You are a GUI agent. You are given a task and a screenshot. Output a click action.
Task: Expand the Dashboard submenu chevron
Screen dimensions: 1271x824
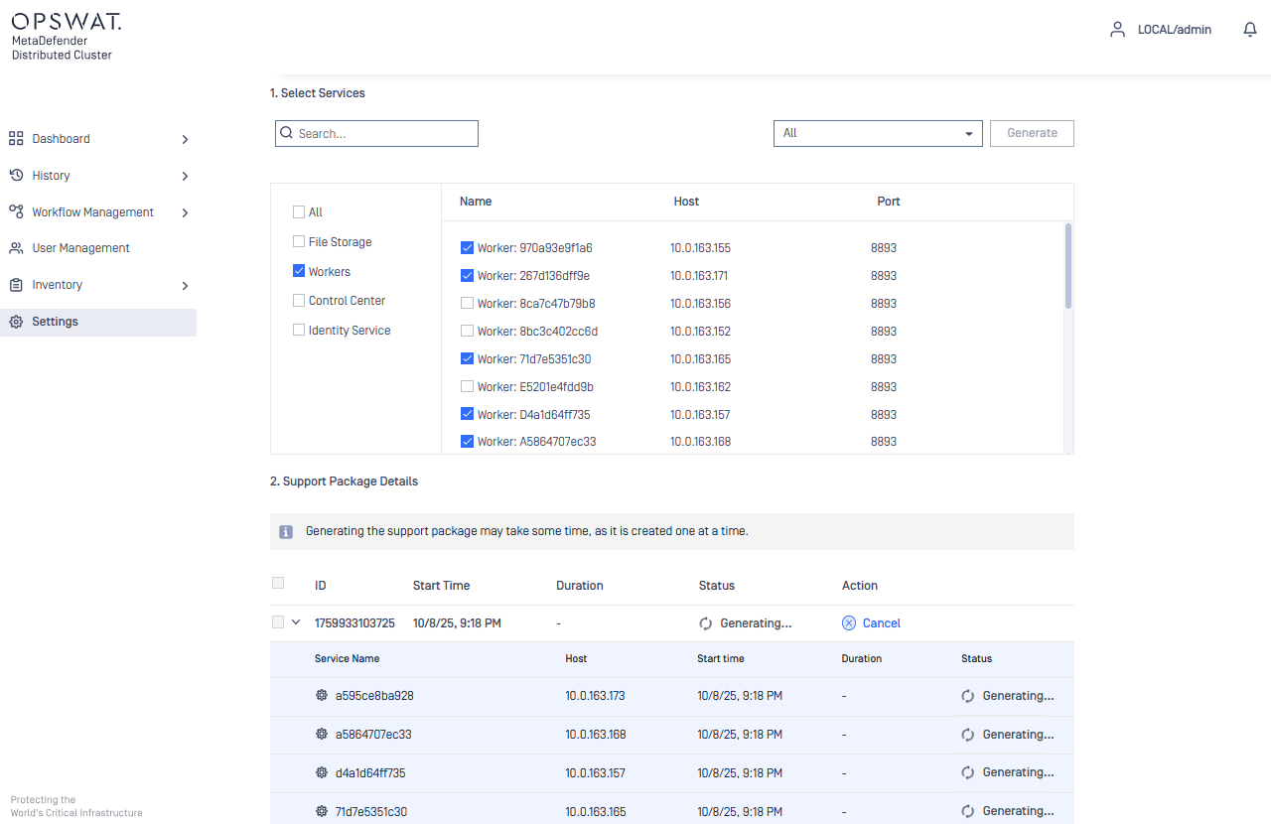coord(185,140)
